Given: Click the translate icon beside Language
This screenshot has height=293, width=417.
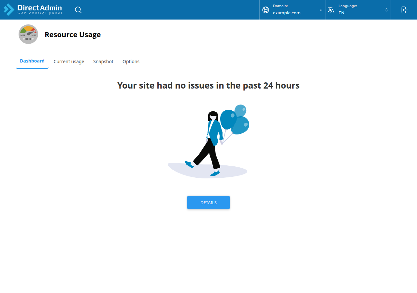Looking at the screenshot, I should click(x=331, y=10).
